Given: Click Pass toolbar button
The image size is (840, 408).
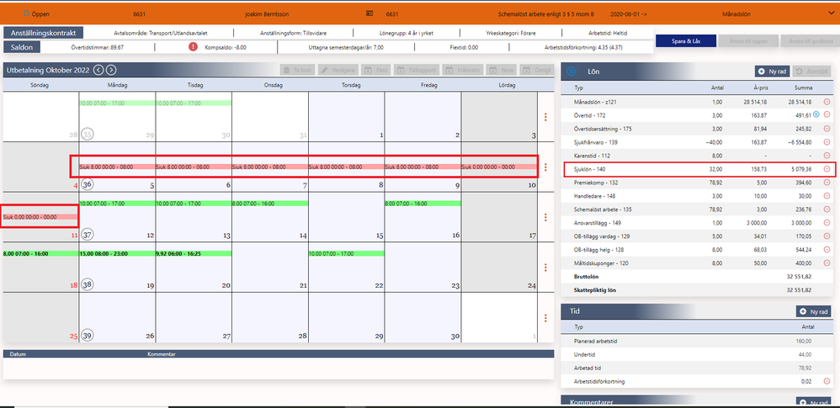Looking at the screenshot, I should click(376, 70).
